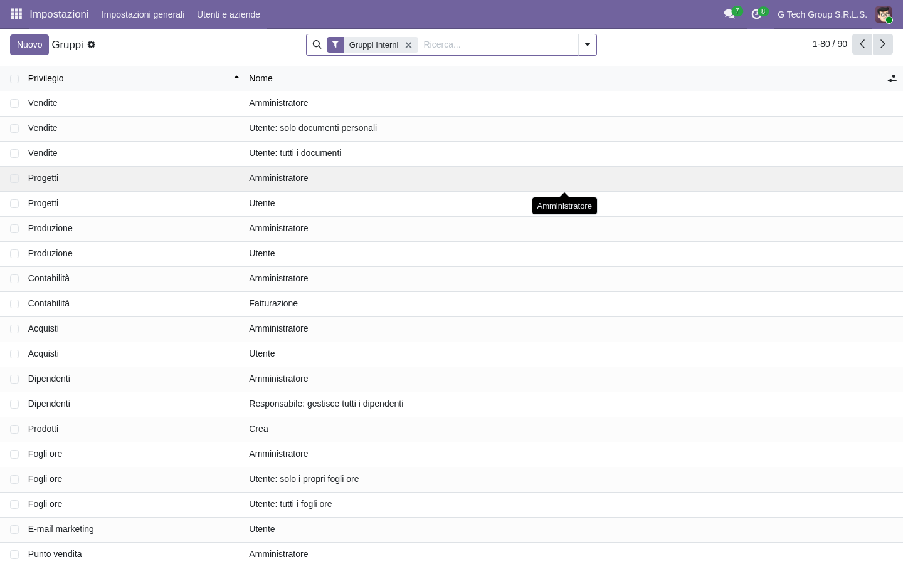The width and height of the screenshot is (903, 564).
Task: Check the Fogli ore Amministratore checkbox
Action: pos(14,454)
